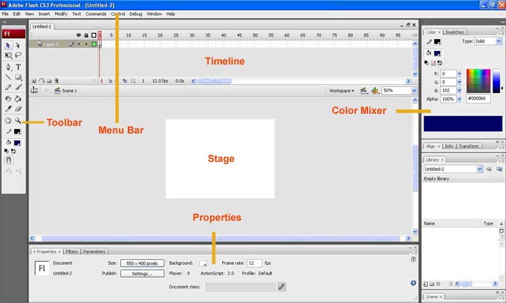Select the Rectangle tool
Screen dimensions: 506x303
18,77
